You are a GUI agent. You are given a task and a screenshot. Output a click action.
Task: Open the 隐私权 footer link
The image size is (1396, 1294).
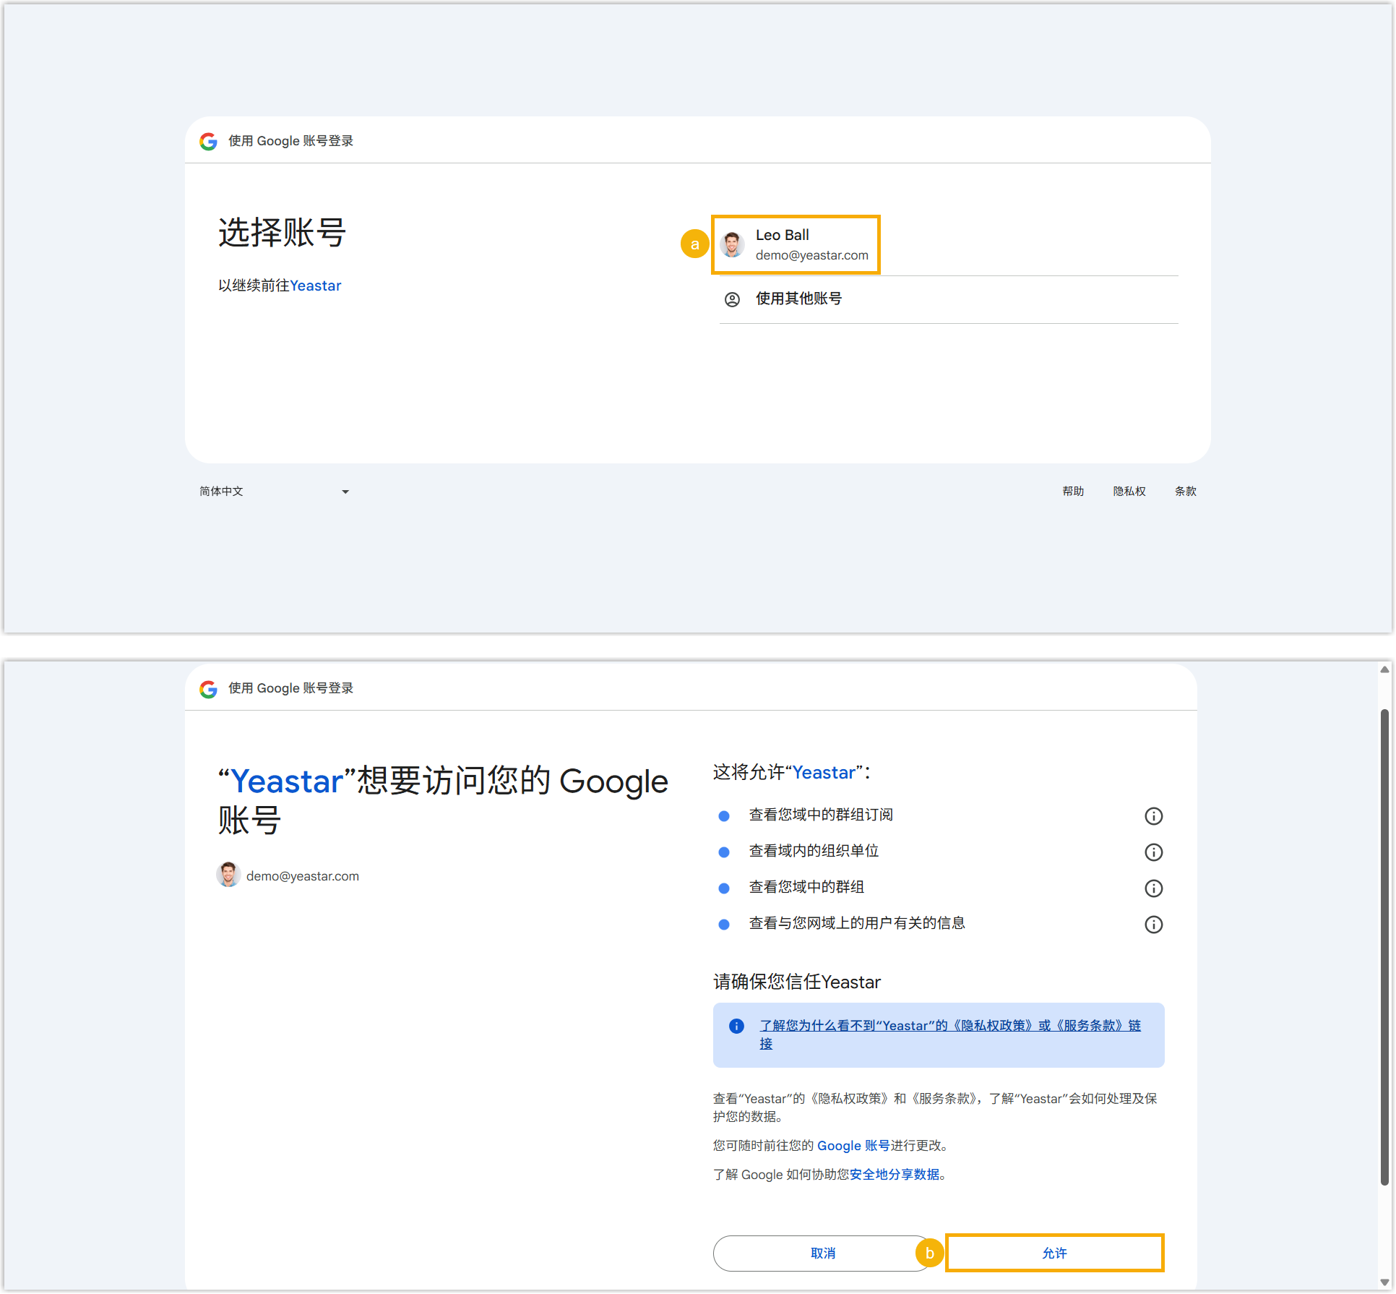1129,492
